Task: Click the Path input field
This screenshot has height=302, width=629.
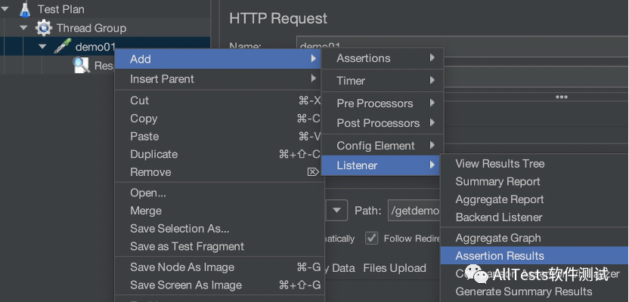Action: pos(412,211)
